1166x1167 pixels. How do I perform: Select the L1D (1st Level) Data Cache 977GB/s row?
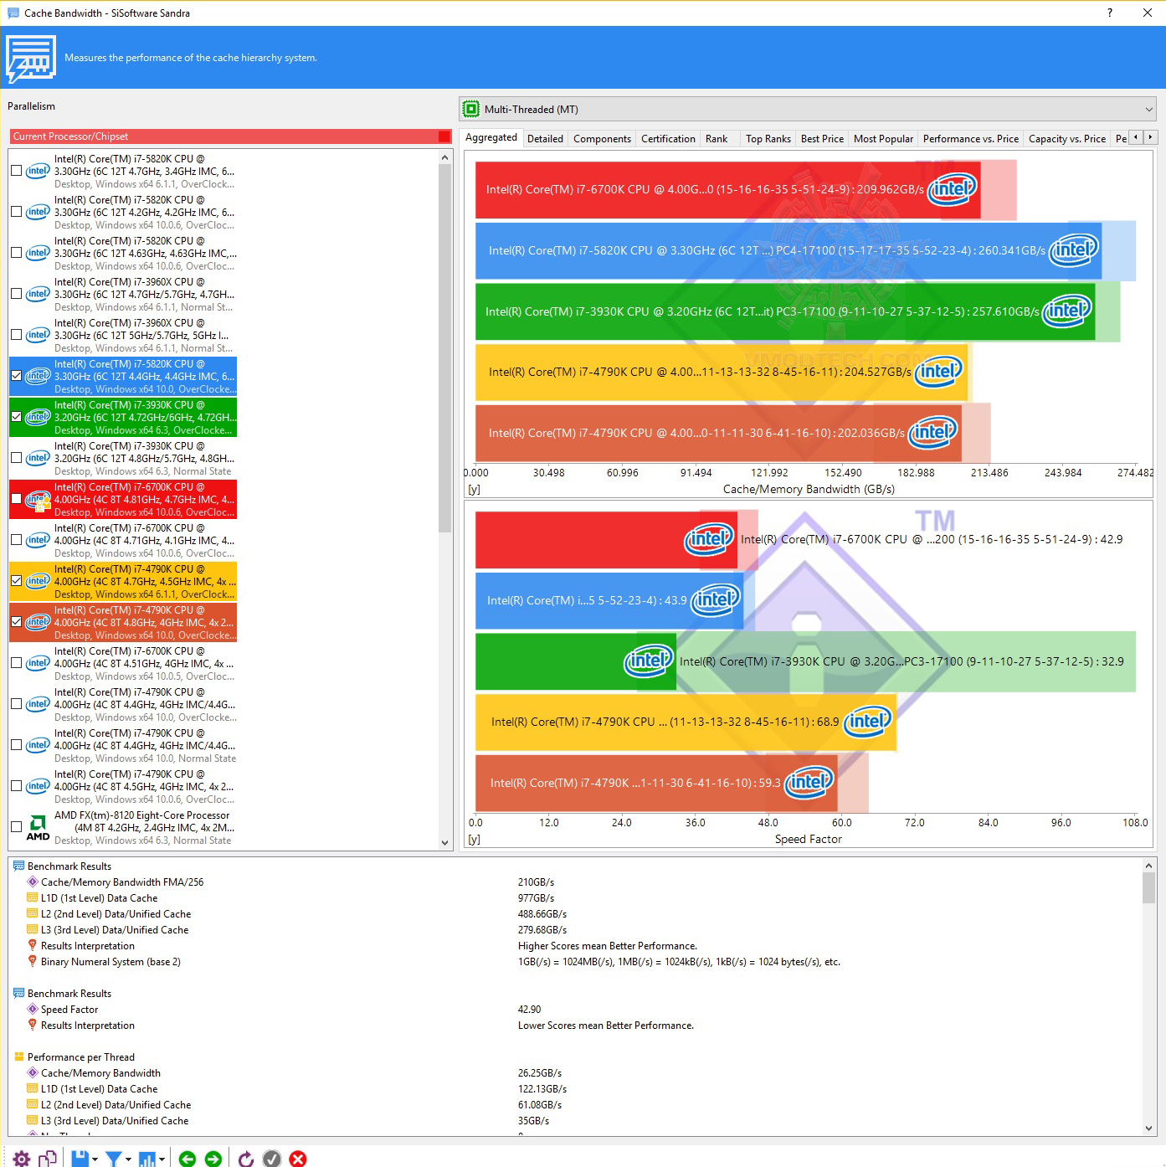(x=576, y=897)
